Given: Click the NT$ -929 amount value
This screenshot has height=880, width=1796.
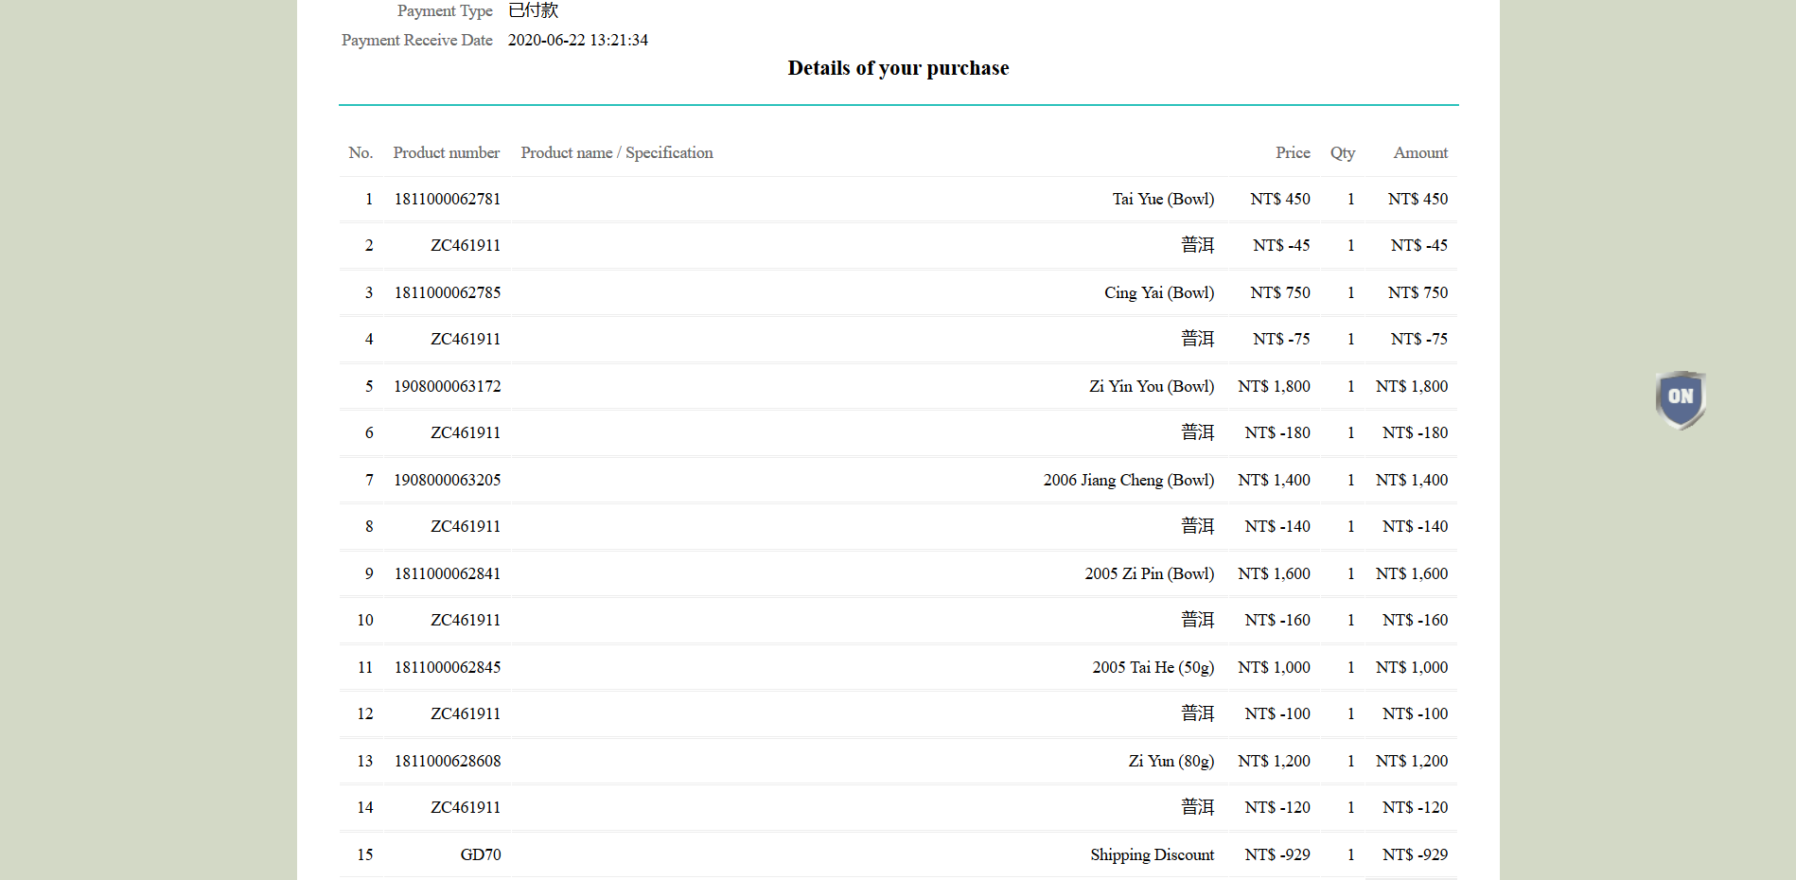Looking at the screenshot, I should pos(1415,855).
